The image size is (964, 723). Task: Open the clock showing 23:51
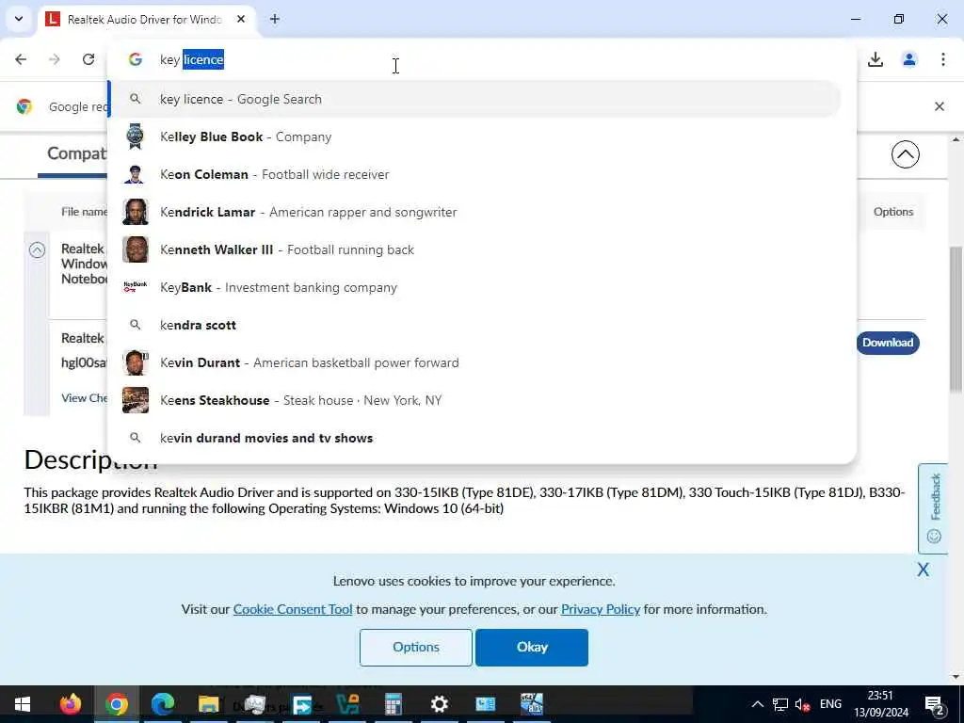tap(880, 704)
